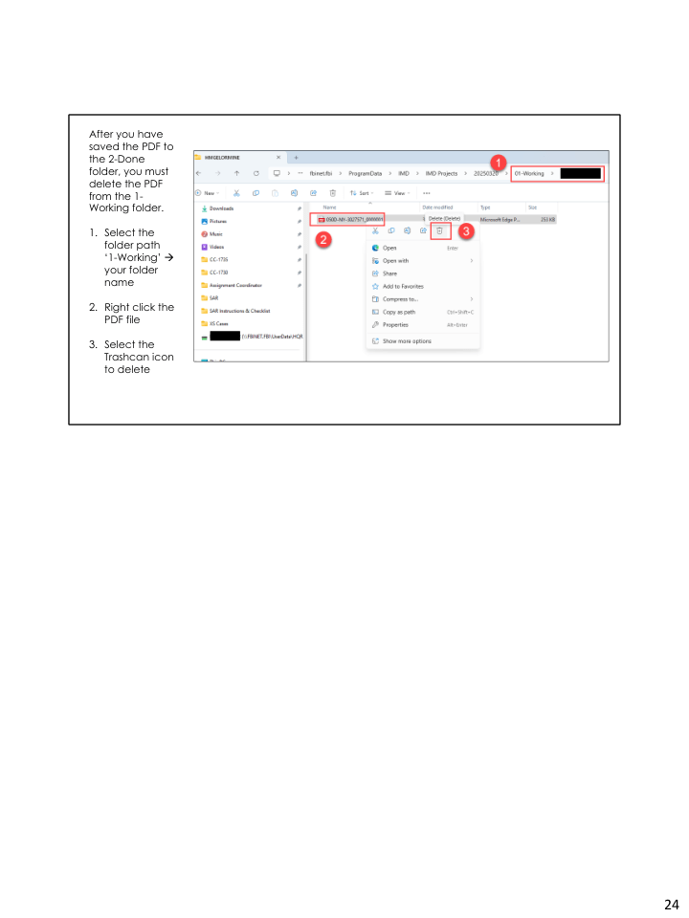Image resolution: width=689 pixels, height=918 pixels.
Task: Click '01-Working' in the address path
Action: pos(529,173)
